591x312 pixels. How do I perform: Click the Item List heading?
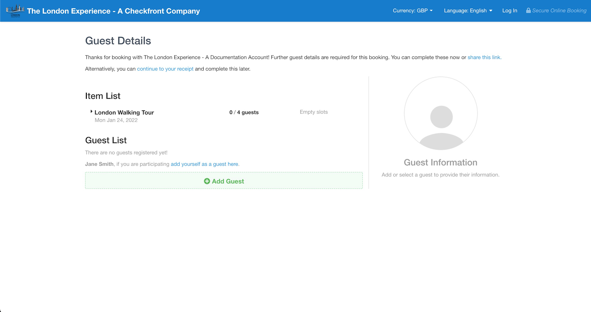coord(103,96)
